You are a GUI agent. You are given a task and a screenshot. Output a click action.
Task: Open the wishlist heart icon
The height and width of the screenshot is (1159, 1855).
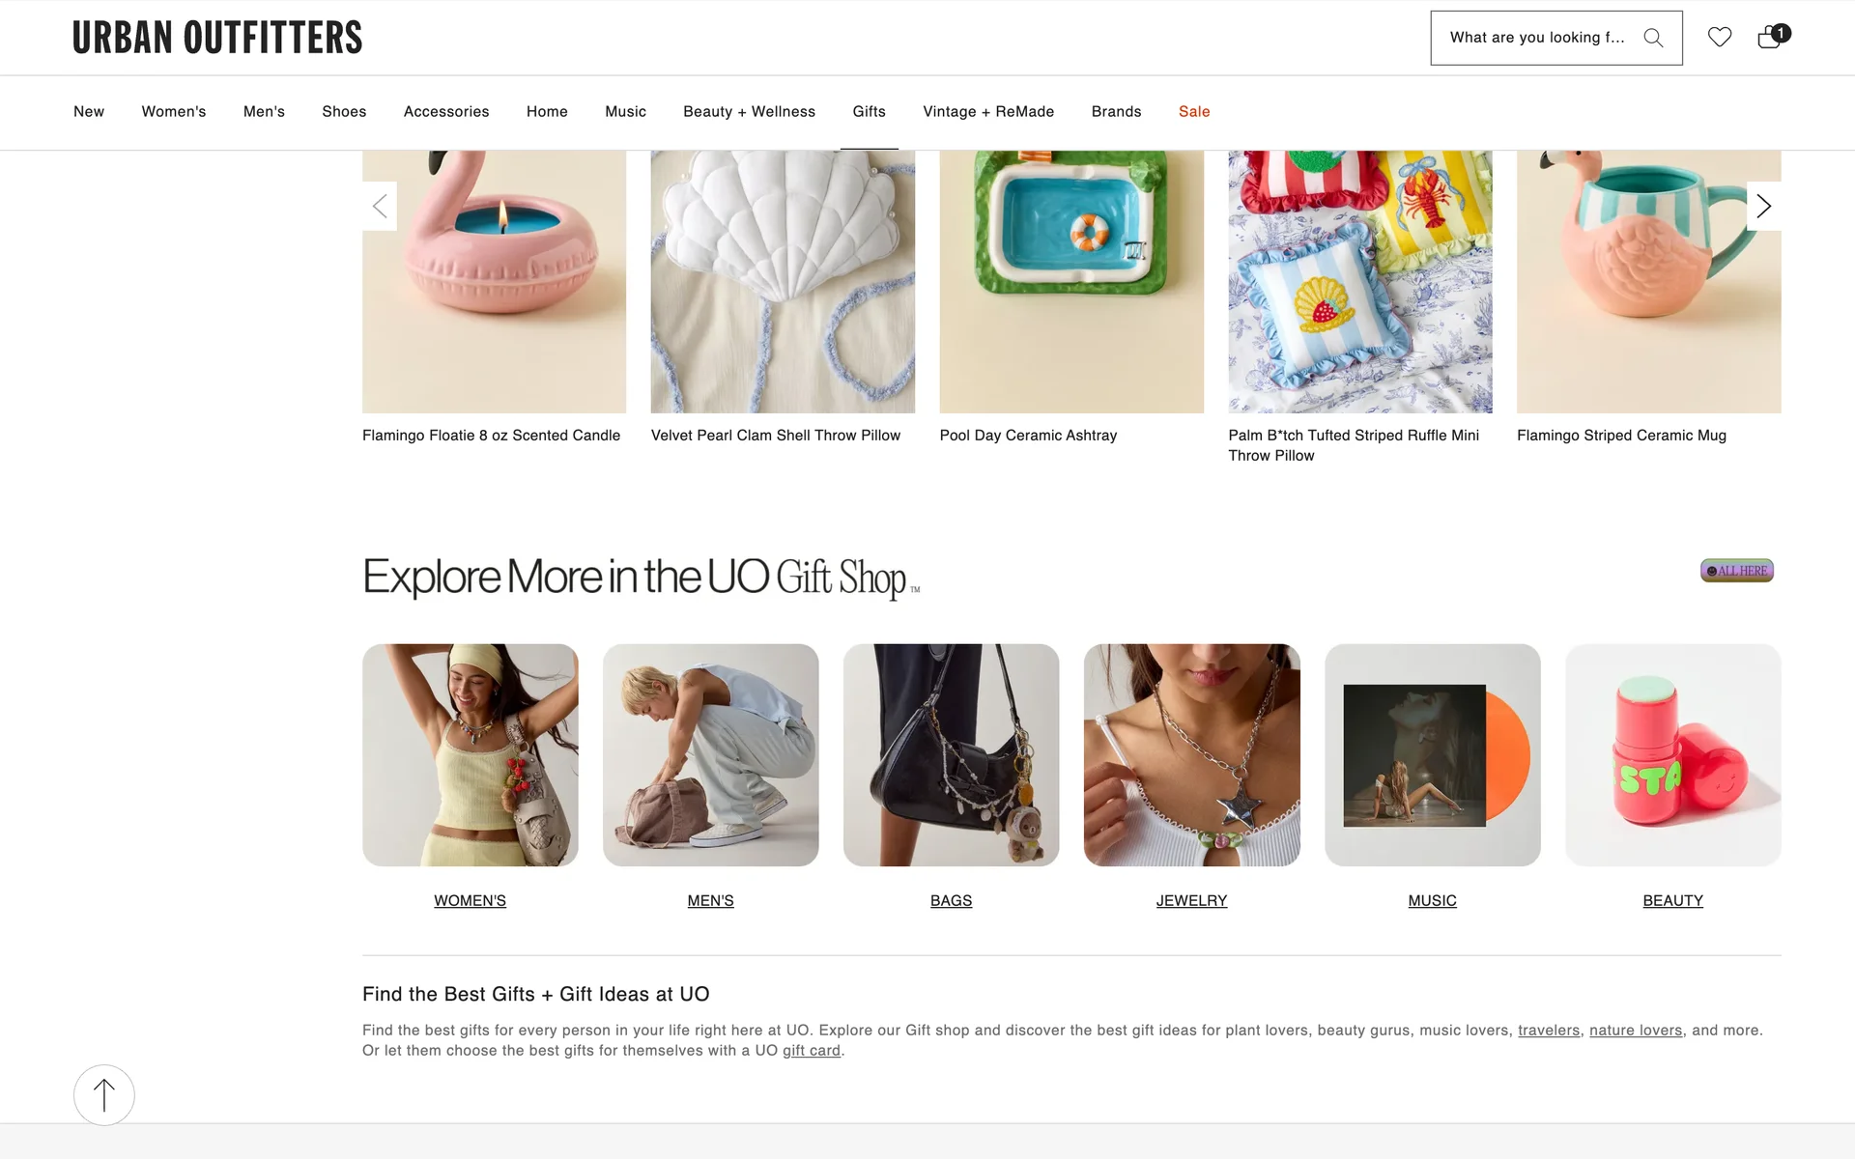pos(1719,38)
